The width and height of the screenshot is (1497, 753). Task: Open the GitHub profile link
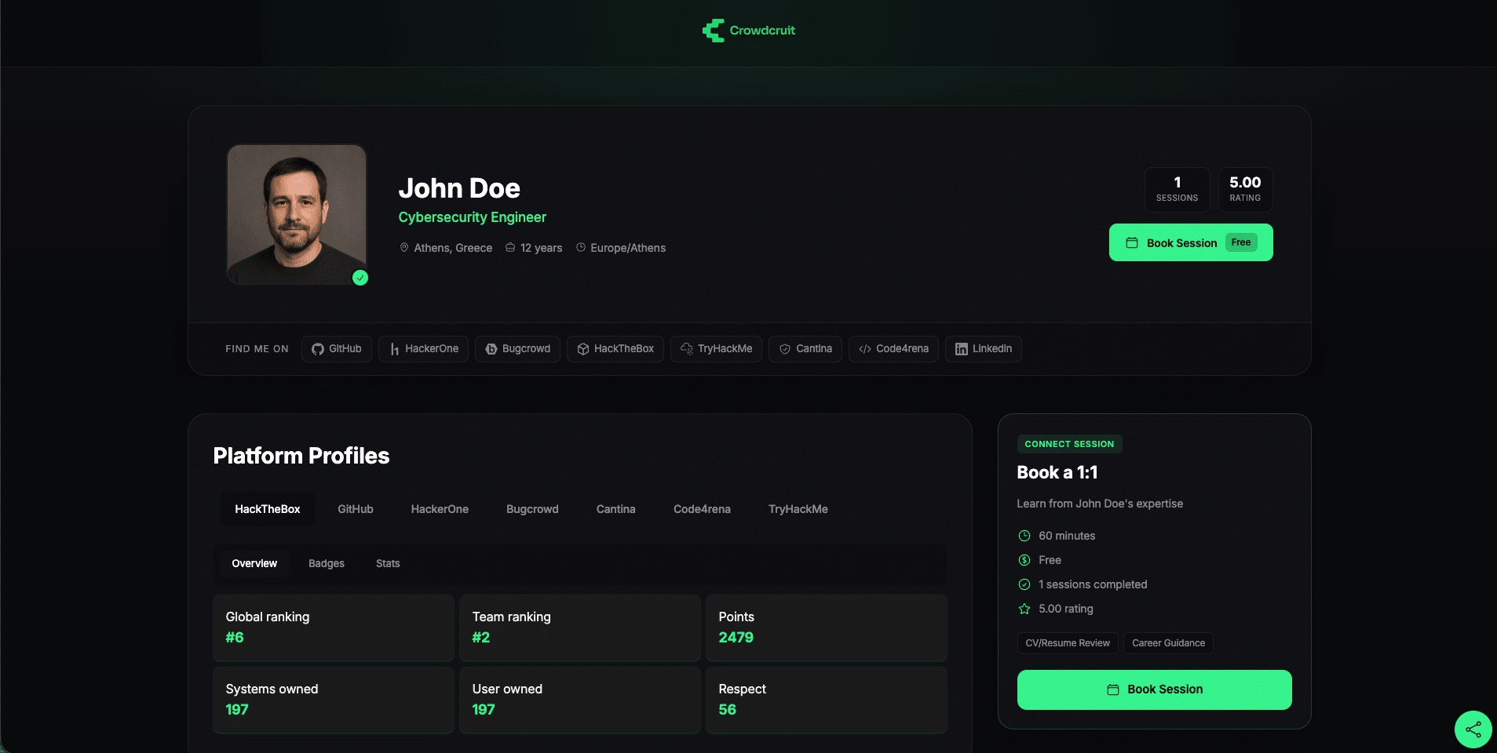click(x=337, y=349)
